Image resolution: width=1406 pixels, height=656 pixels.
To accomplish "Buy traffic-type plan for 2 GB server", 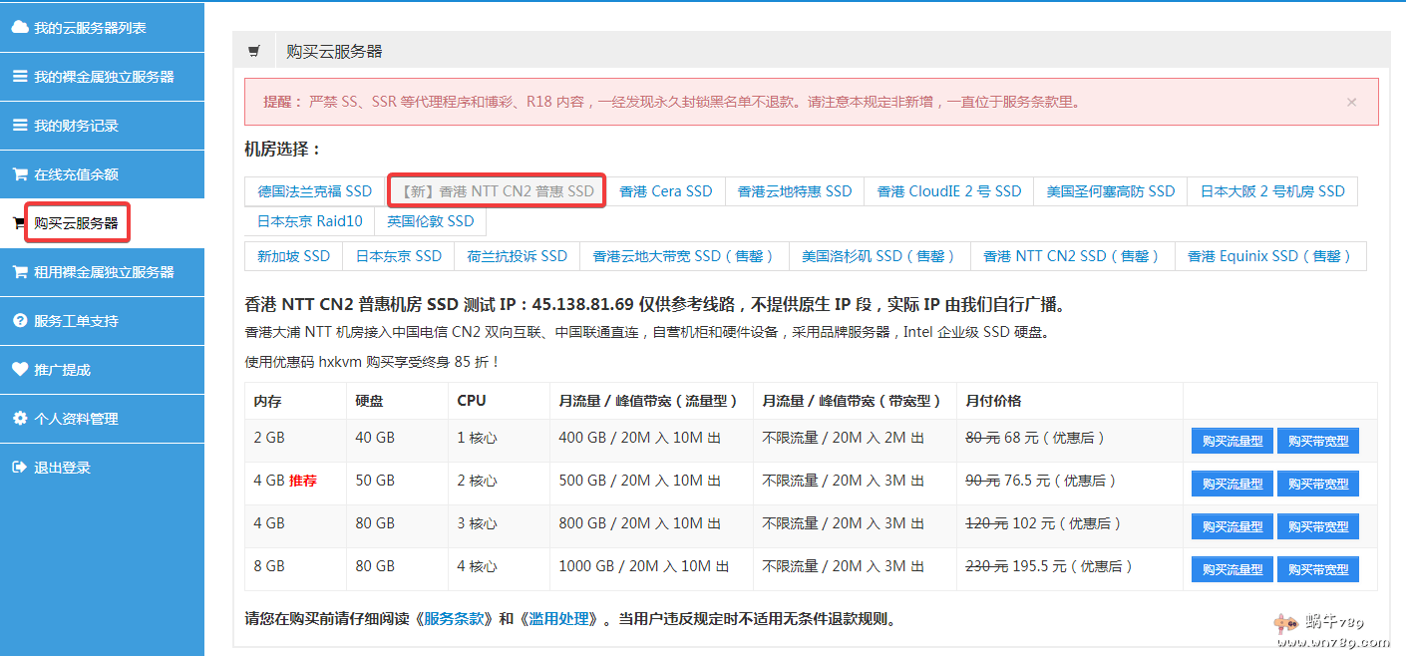I will coord(1231,441).
